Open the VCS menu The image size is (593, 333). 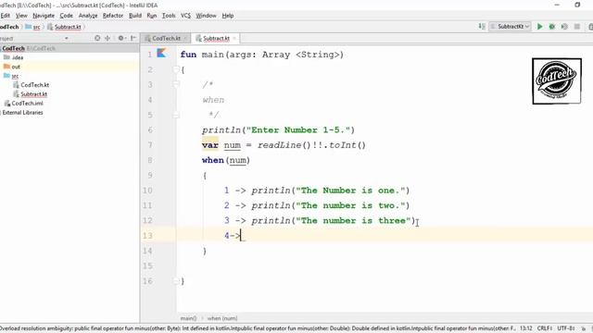tap(185, 16)
